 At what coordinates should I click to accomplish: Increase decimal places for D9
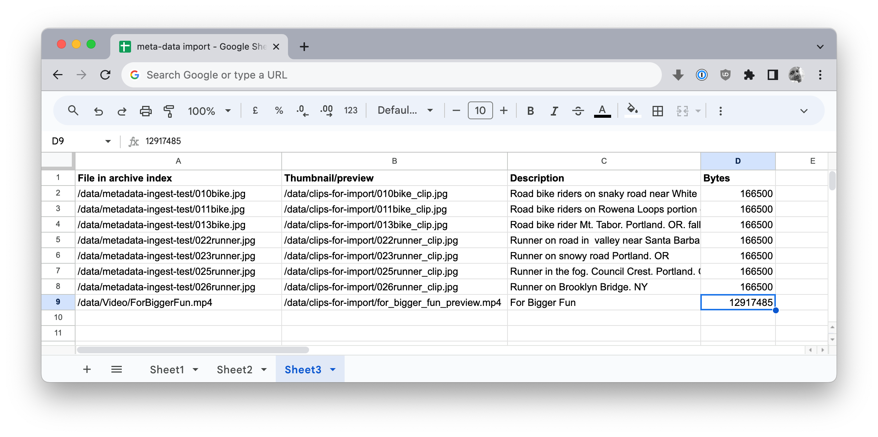tap(326, 110)
